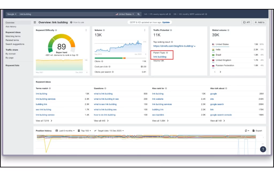Show Terms match info icon
The image size is (274, 183).
50,88
